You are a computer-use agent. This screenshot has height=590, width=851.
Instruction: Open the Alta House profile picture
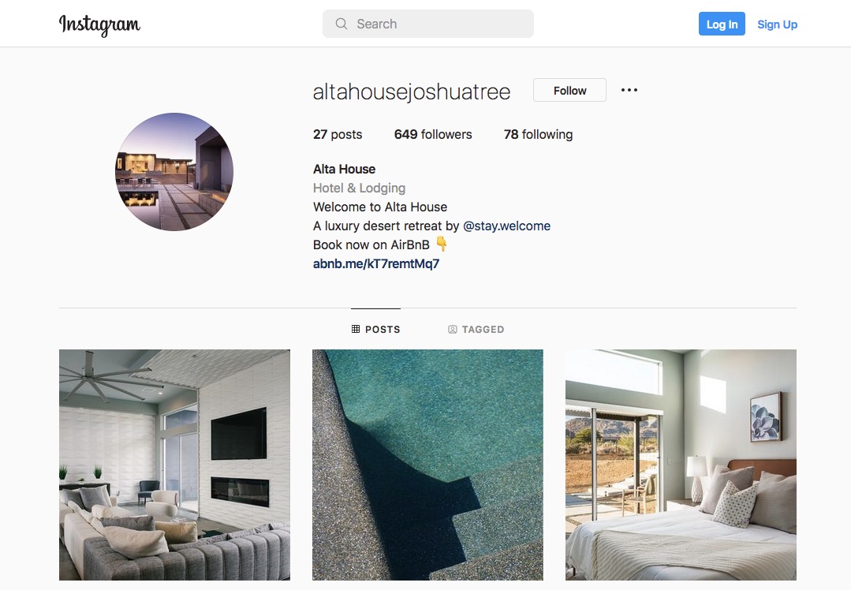click(x=174, y=171)
